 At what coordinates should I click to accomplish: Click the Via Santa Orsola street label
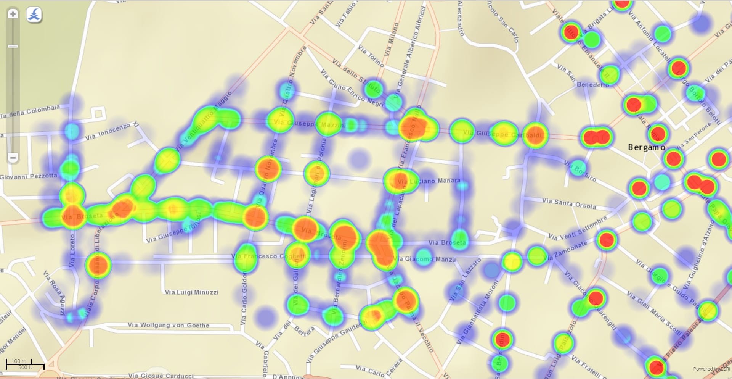(569, 203)
